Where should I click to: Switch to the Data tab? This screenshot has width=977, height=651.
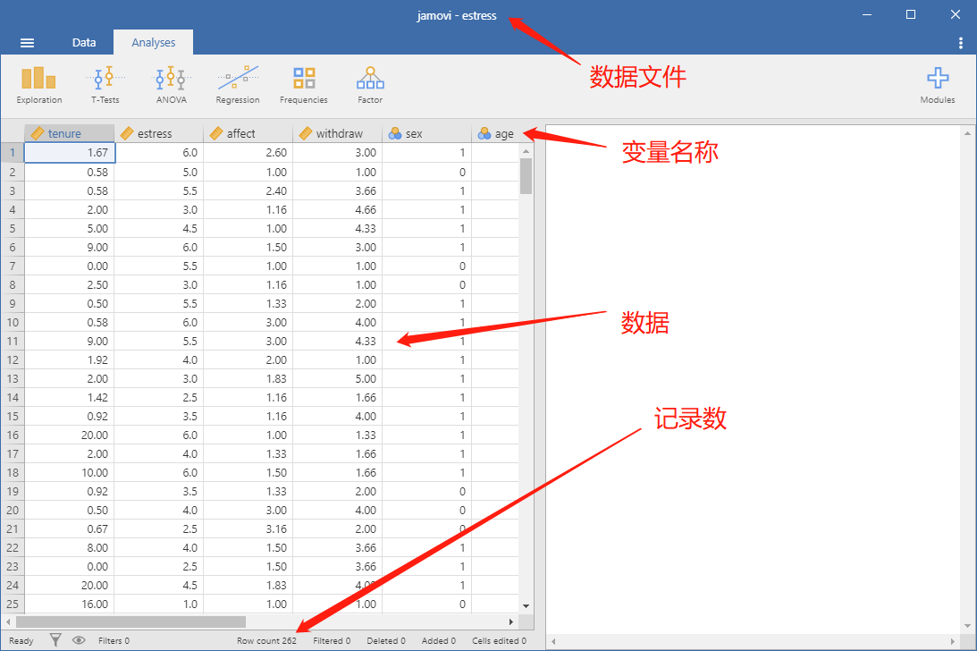[x=83, y=42]
